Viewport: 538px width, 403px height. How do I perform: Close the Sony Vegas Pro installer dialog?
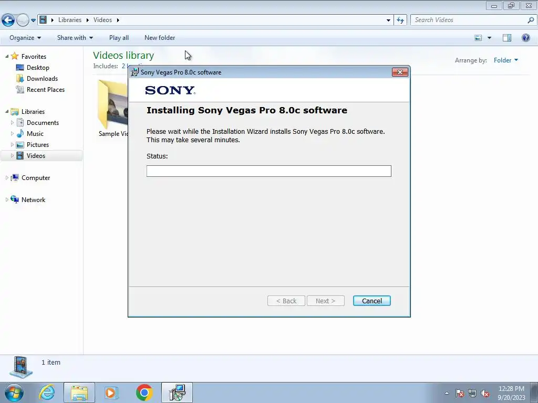point(400,72)
